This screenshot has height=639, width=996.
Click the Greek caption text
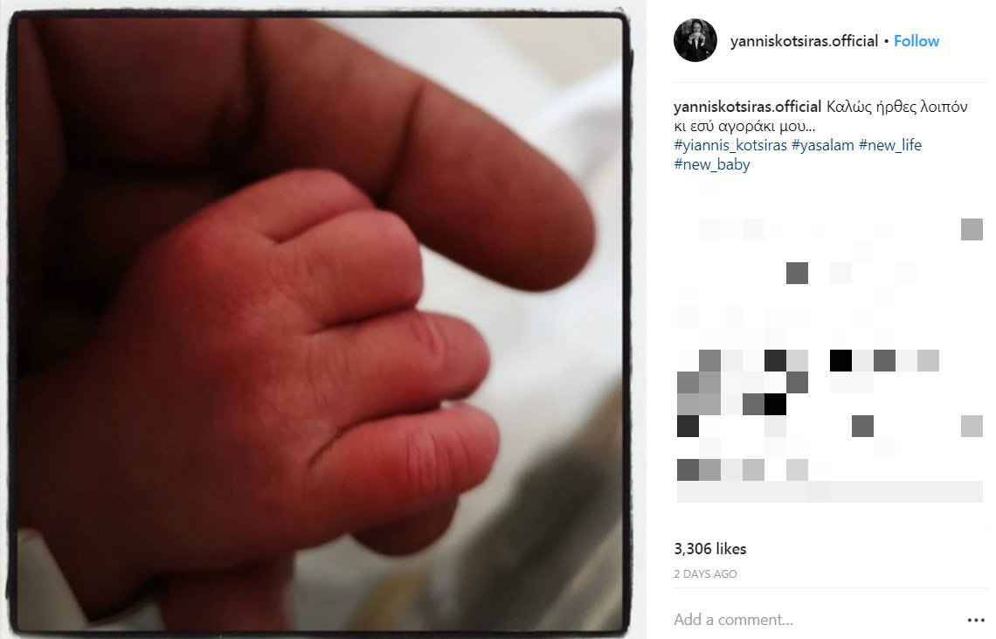820,116
